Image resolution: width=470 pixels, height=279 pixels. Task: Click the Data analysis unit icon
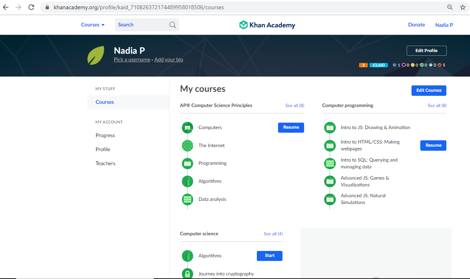coord(188,199)
